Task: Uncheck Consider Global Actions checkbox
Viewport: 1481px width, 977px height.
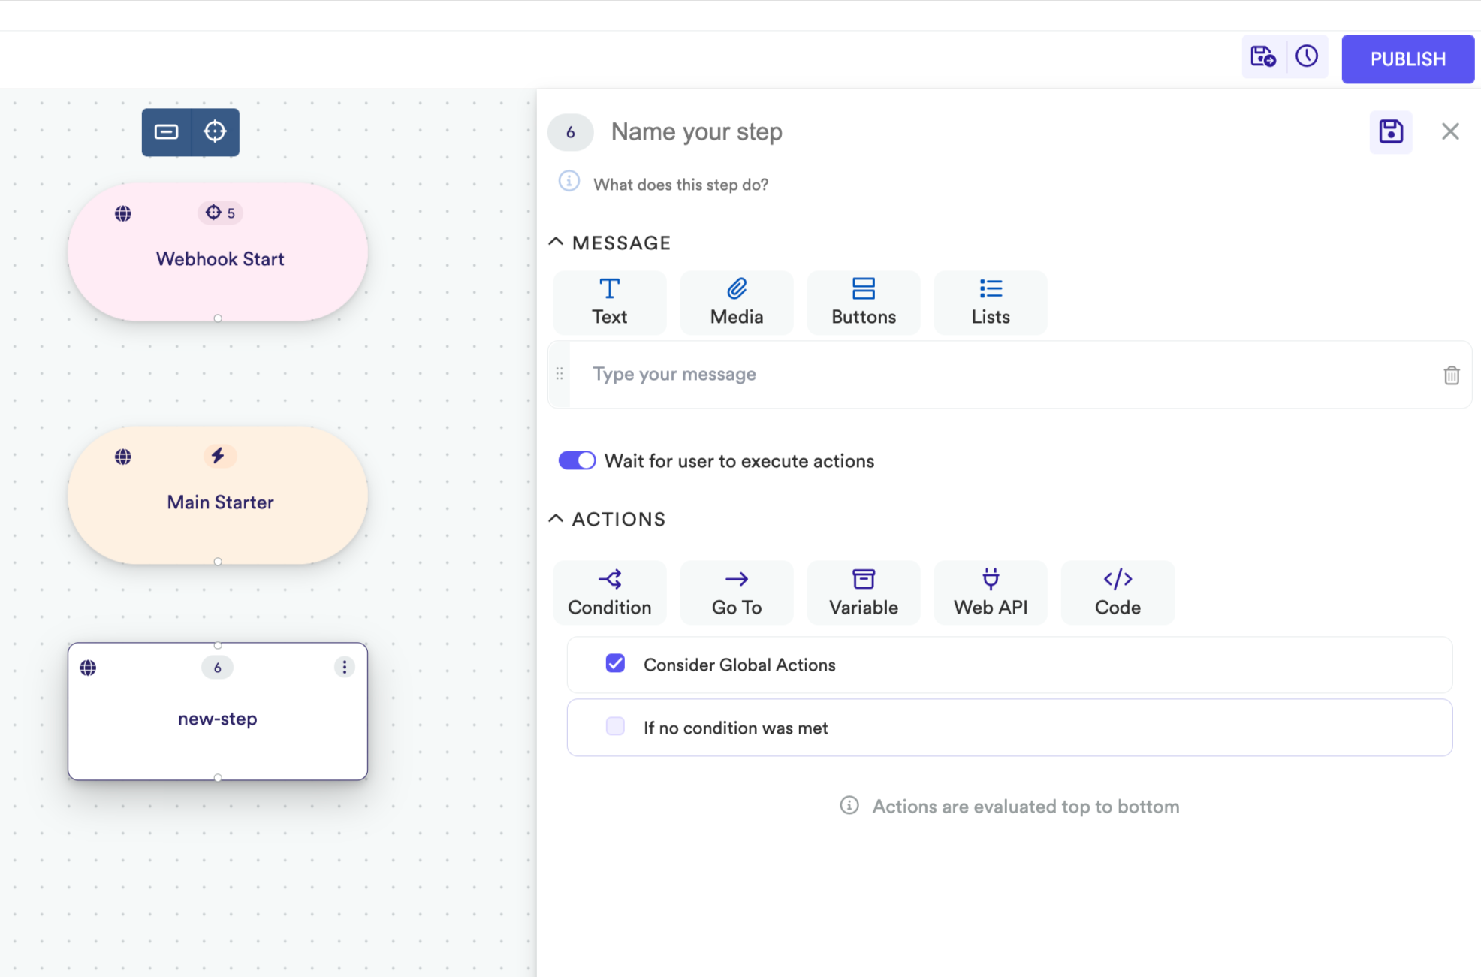Action: [615, 664]
